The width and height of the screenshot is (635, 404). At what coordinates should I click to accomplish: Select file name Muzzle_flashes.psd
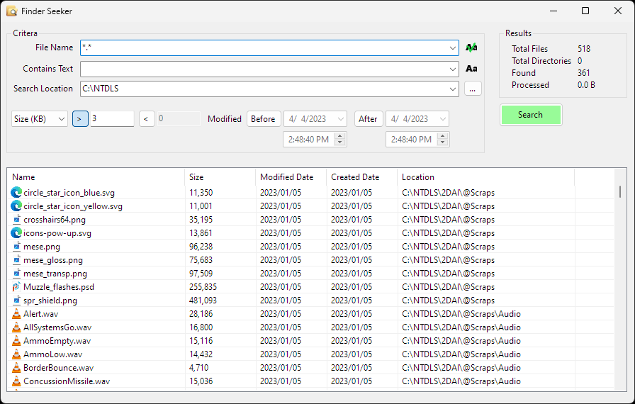tap(59, 287)
